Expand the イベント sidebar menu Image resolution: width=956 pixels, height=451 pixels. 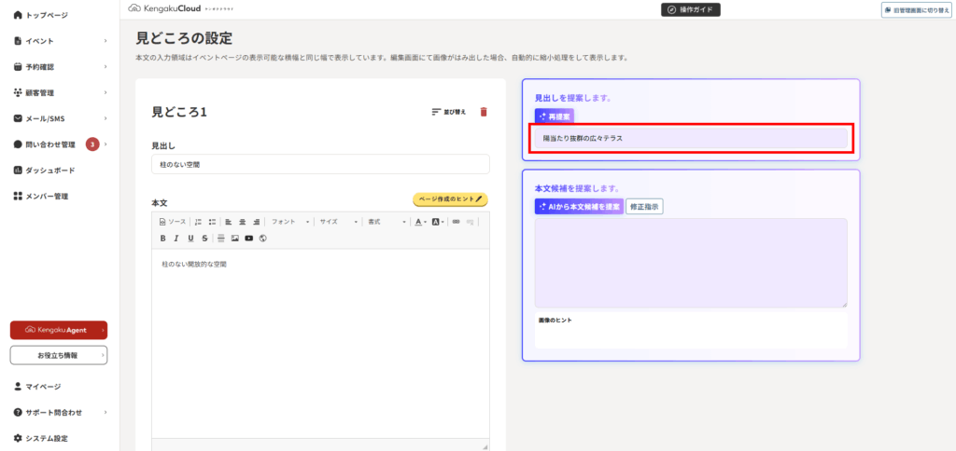[x=59, y=41]
